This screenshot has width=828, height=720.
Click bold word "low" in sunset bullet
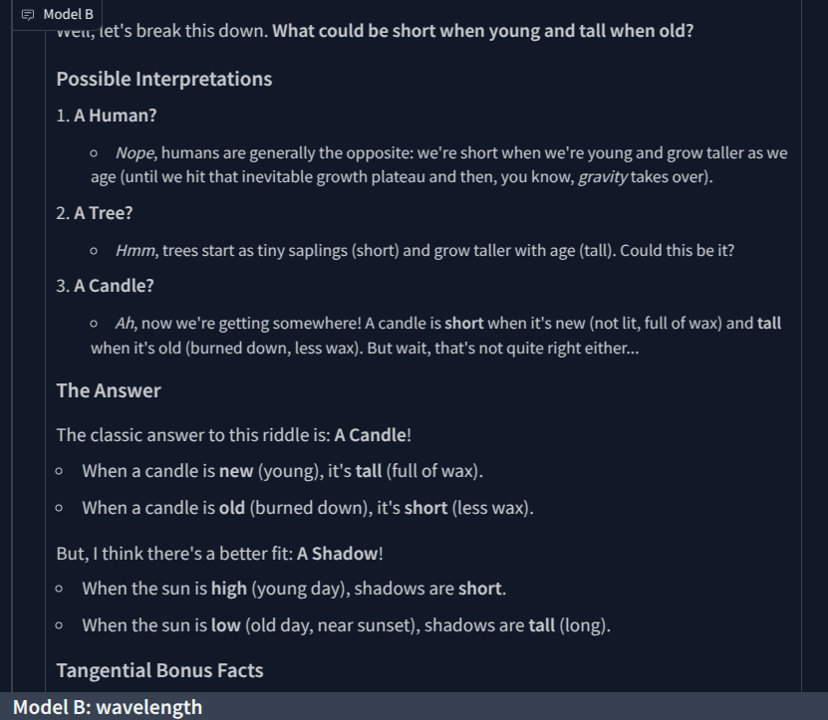225,626
